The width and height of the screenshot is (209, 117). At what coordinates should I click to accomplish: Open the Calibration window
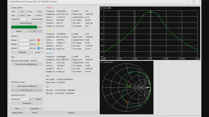[36, 109]
